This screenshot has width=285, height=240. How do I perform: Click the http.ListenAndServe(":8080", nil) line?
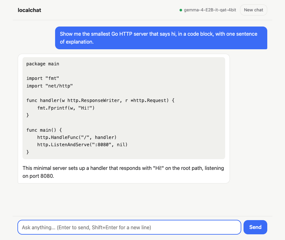pyautogui.click(x=82, y=145)
